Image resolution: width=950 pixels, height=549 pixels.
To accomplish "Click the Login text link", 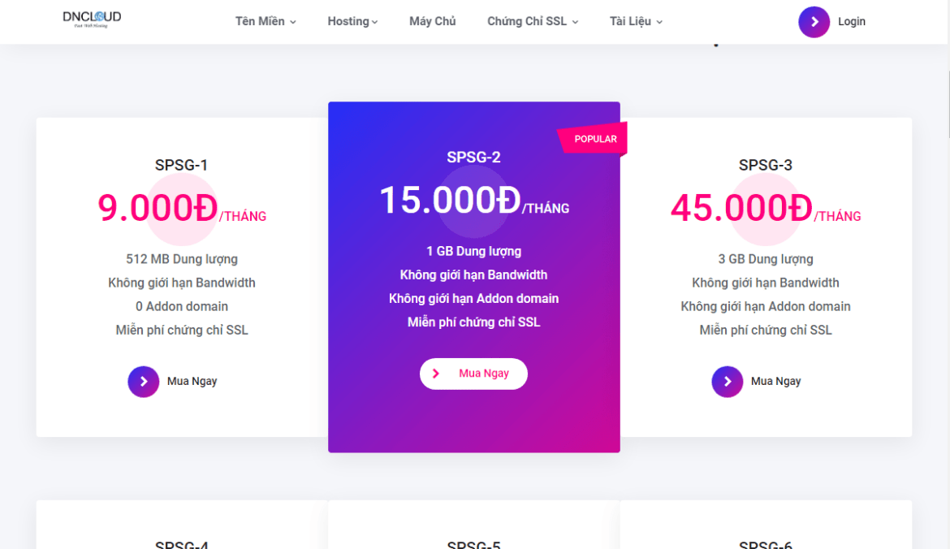I will [x=852, y=22].
